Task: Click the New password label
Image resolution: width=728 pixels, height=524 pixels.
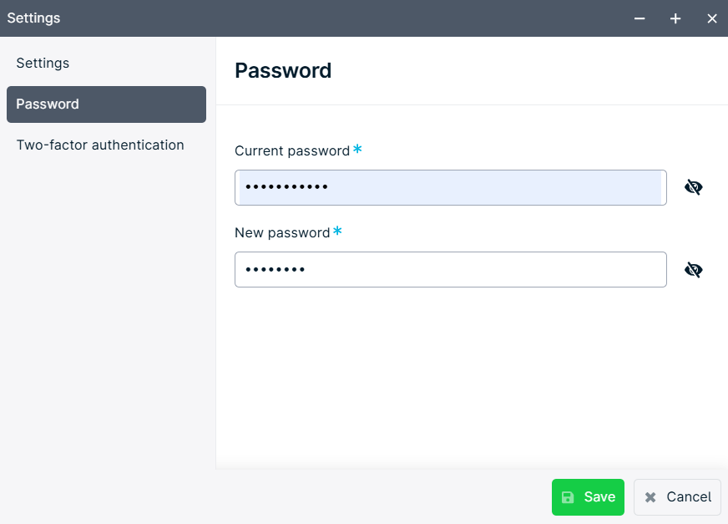Action: click(282, 233)
